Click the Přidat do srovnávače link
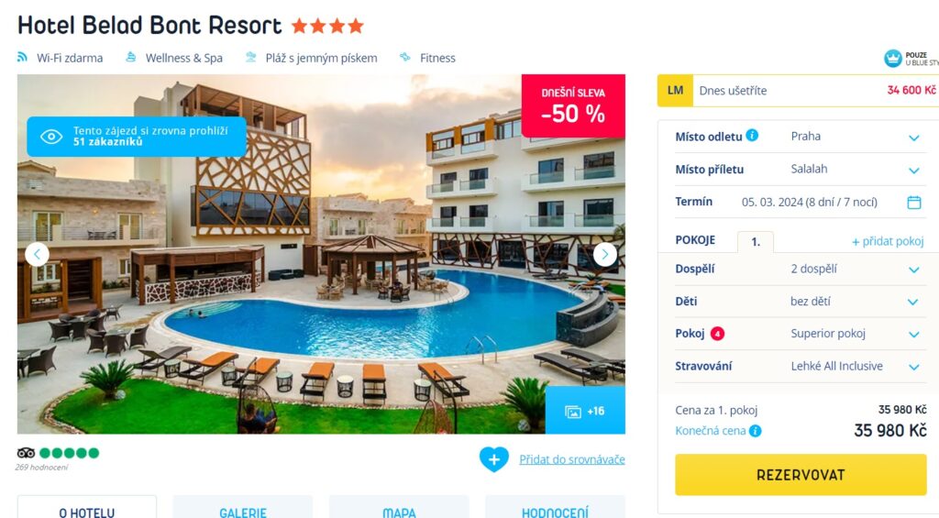This screenshot has height=518, width=939. coord(572,459)
